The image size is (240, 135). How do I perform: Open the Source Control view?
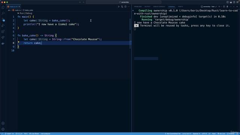coord(3,19)
